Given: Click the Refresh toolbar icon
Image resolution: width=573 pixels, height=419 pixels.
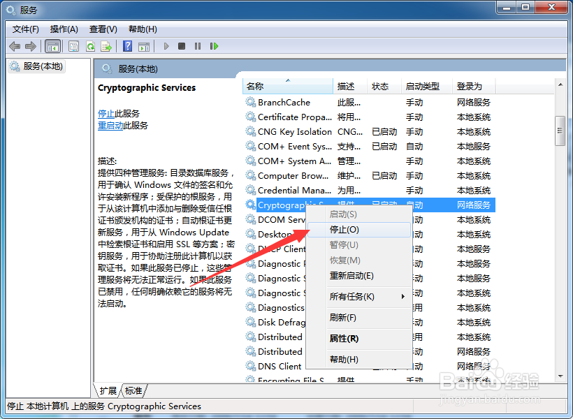Looking at the screenshot, I should pos(91,46).
